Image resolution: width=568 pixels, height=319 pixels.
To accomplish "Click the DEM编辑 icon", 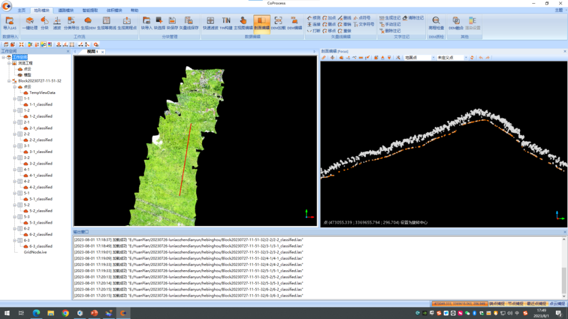I will (x=295, y=23).
